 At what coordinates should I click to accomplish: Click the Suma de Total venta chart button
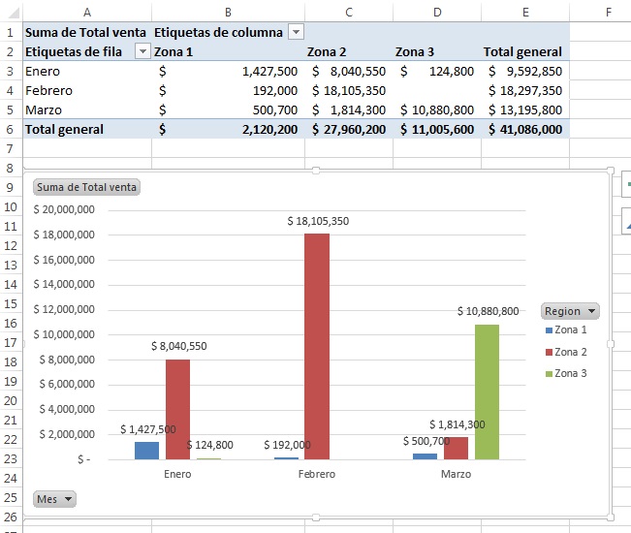click(x=86, y=187)
